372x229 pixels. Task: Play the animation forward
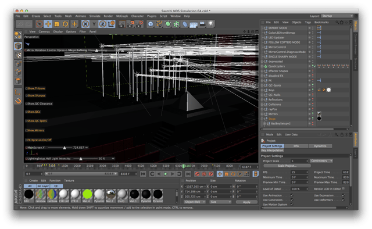[x=166, y=174]
